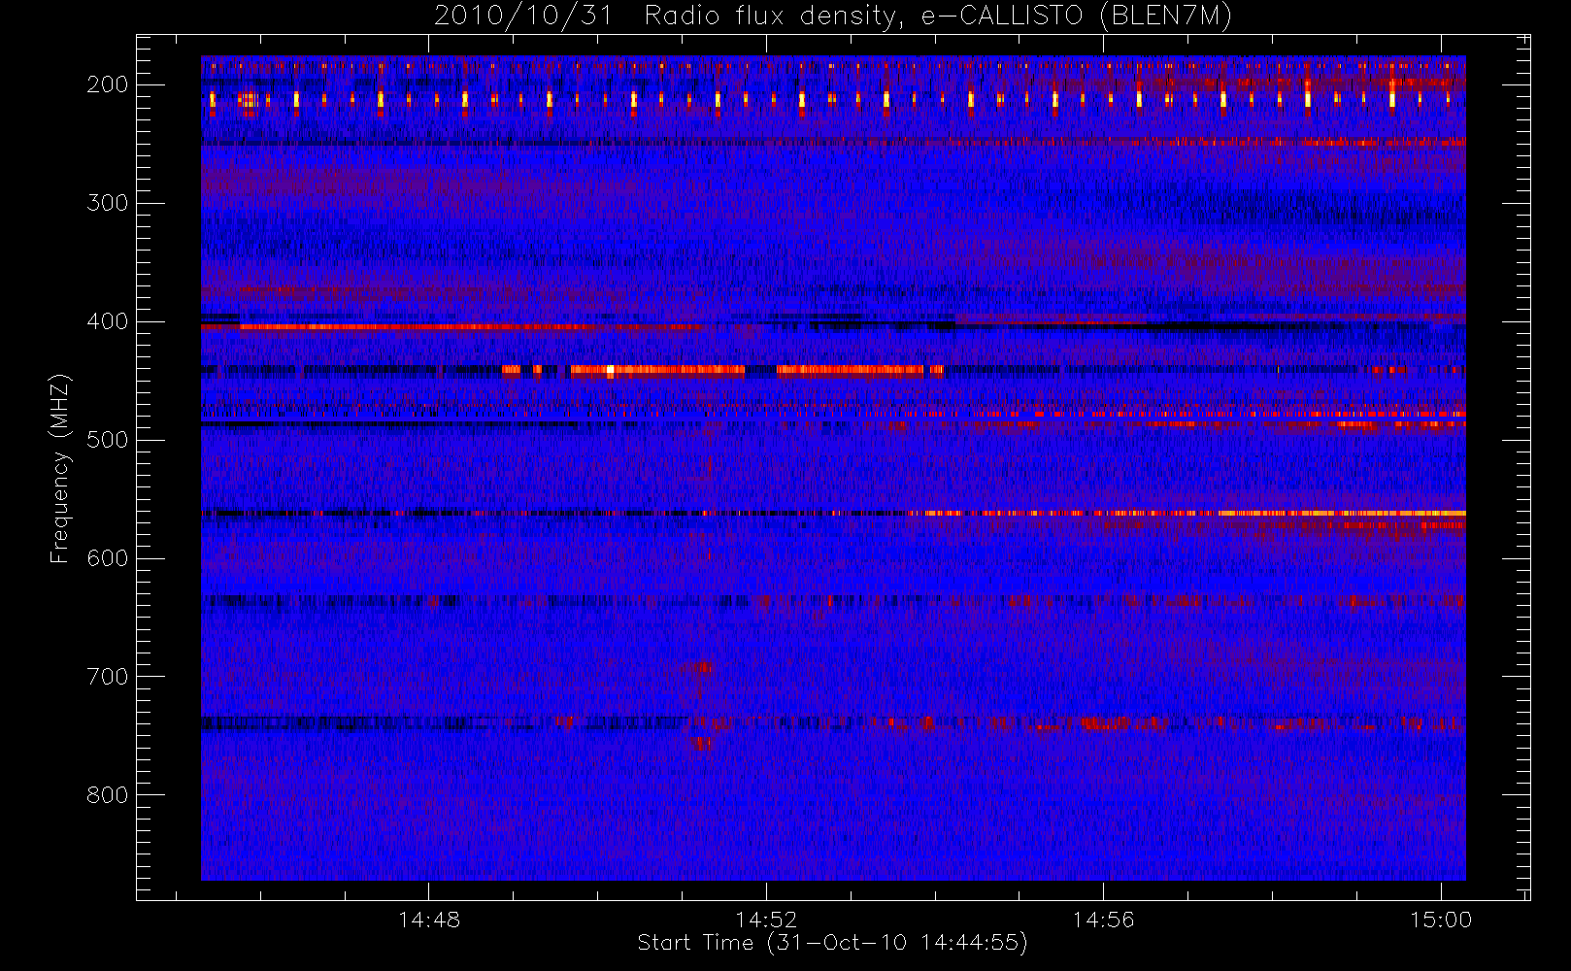This screenshot has height=971, width=1571.
Task: Select the 600 frequency tick label
Action: click(108, 558)
